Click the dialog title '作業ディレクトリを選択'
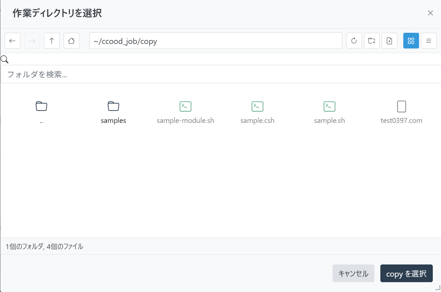441x292 pixels. click(x=57, y=13)
